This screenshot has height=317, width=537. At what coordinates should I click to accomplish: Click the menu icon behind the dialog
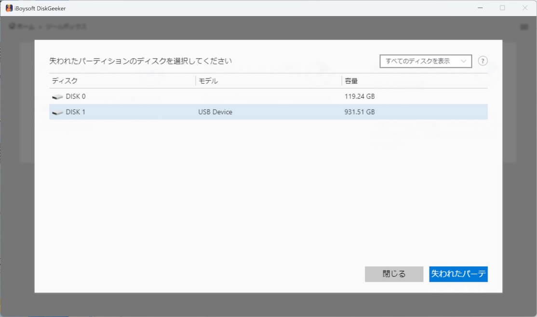pyautogui.click(x=524, y=26)
